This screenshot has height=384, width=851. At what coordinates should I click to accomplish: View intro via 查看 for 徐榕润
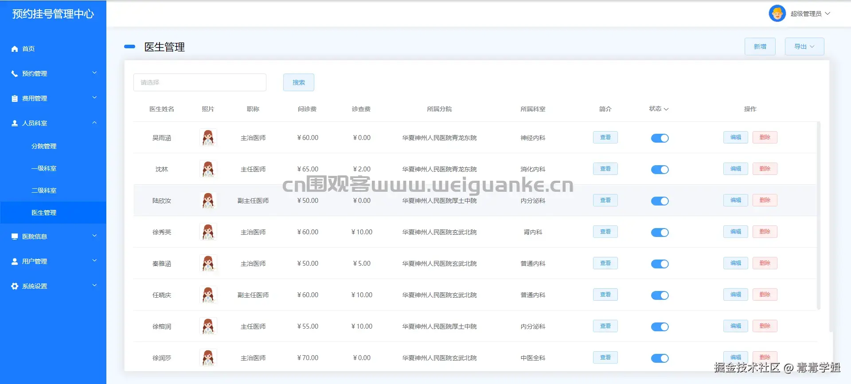[x=605, y=326]
